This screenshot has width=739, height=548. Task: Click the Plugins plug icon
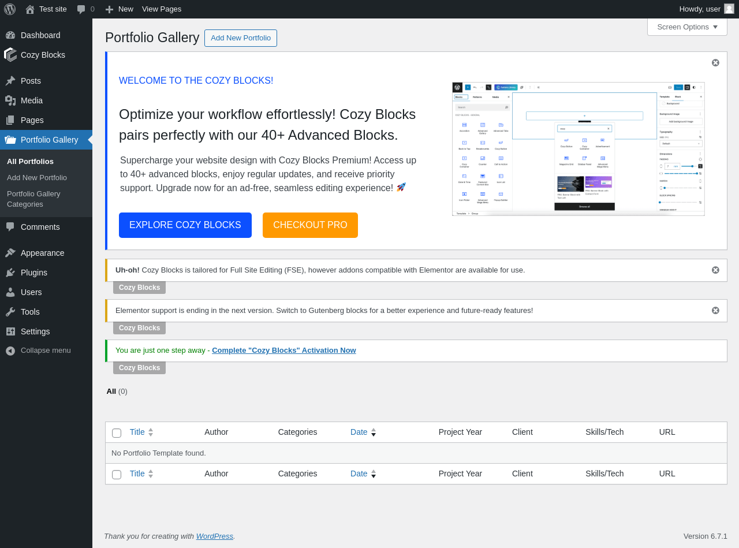[x=10, y=273]
